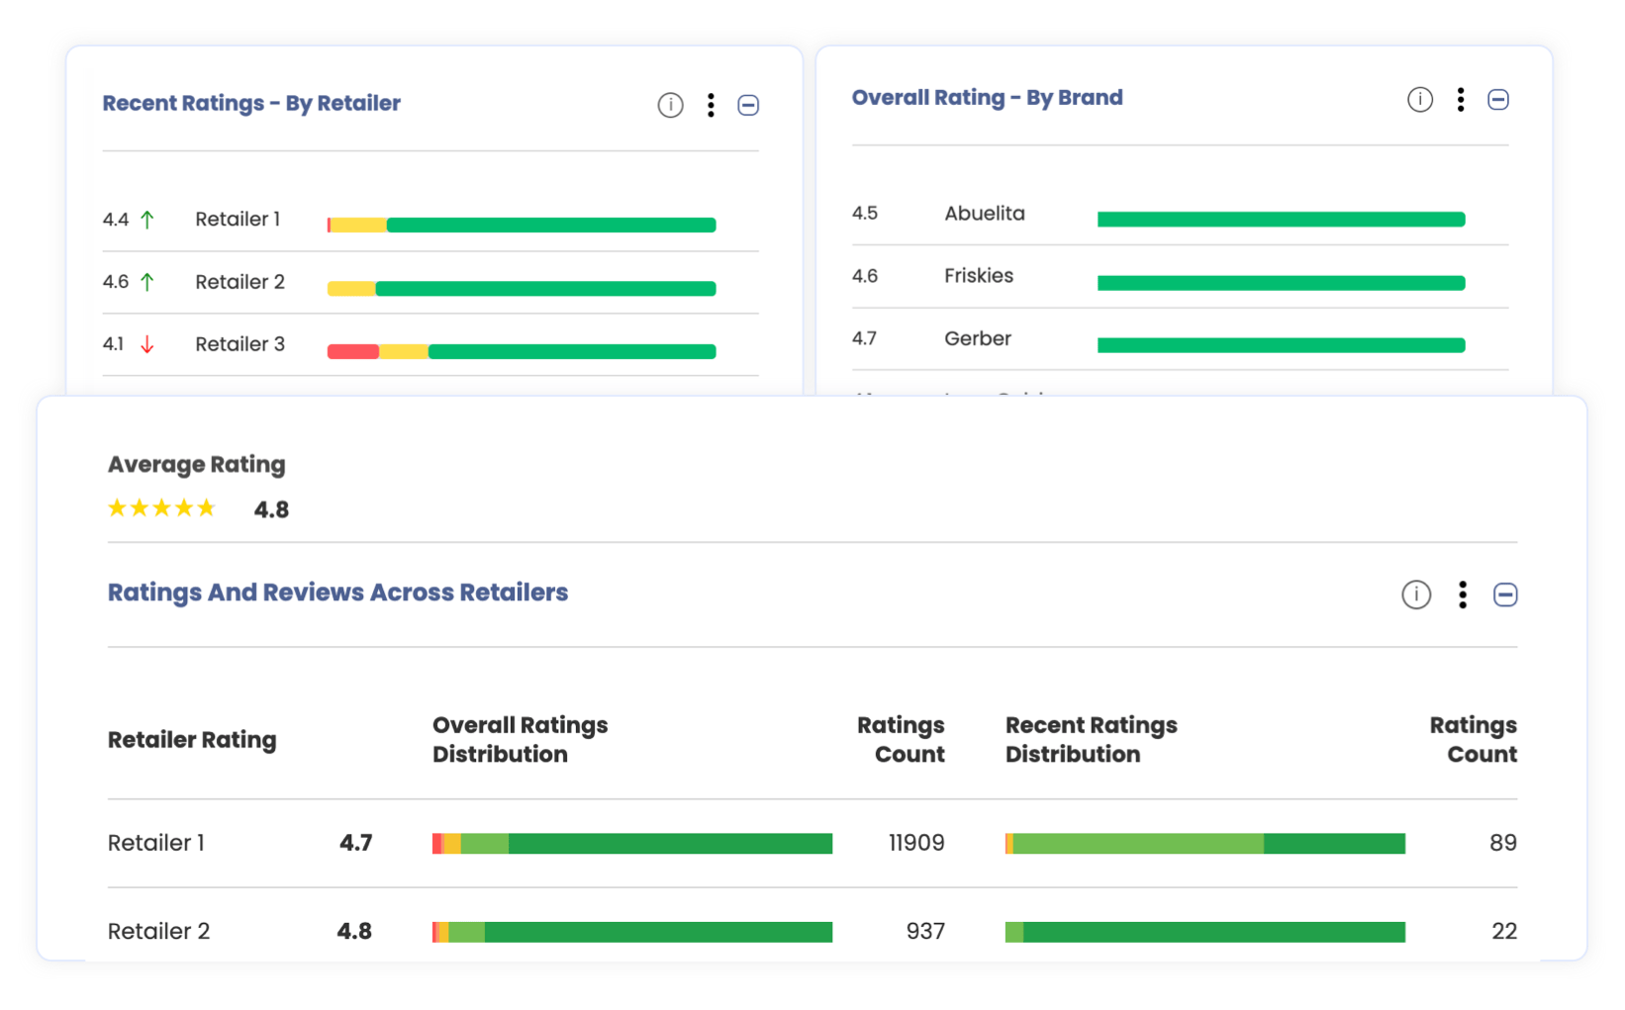1625x1010 pixels.
Task: Open the info tooltip for Recent Ratings panel
Action: coord(671,105)
